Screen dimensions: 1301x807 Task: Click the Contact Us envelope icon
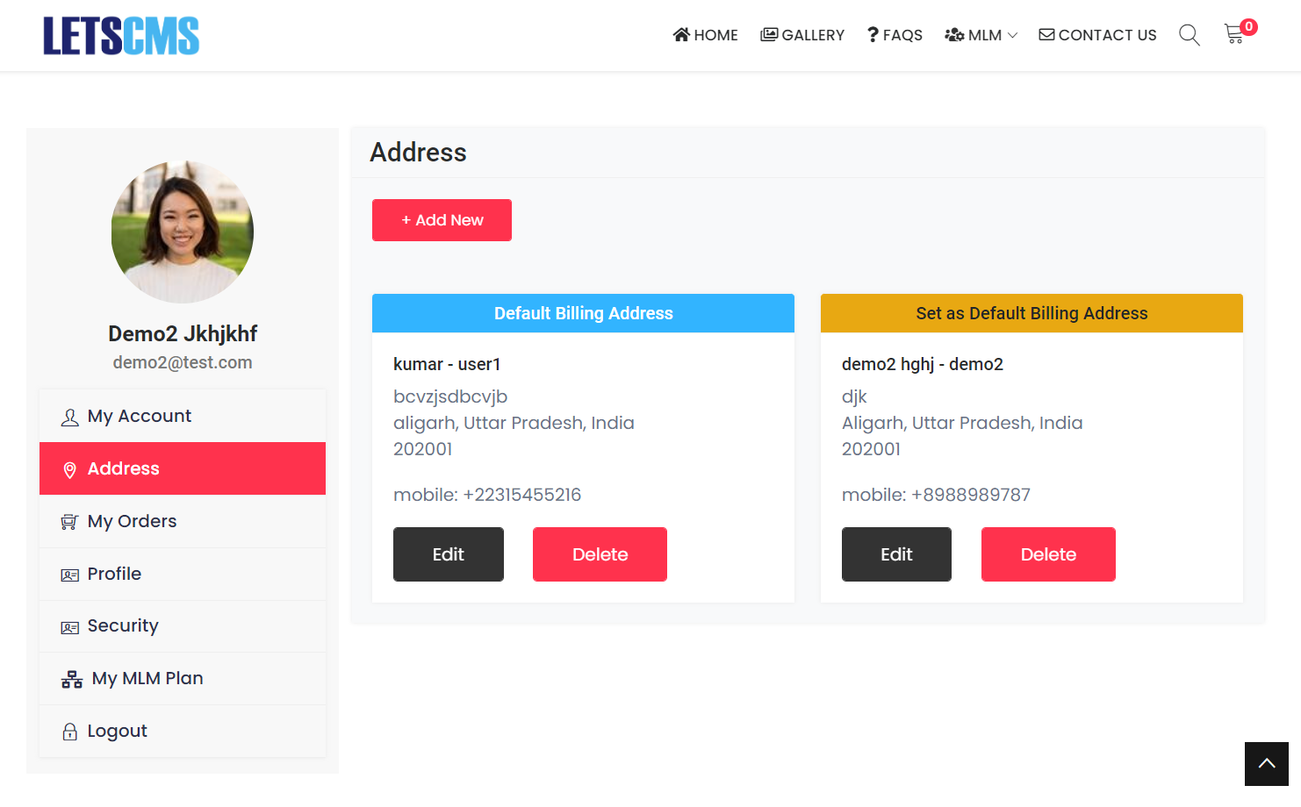coord(1046,35)
